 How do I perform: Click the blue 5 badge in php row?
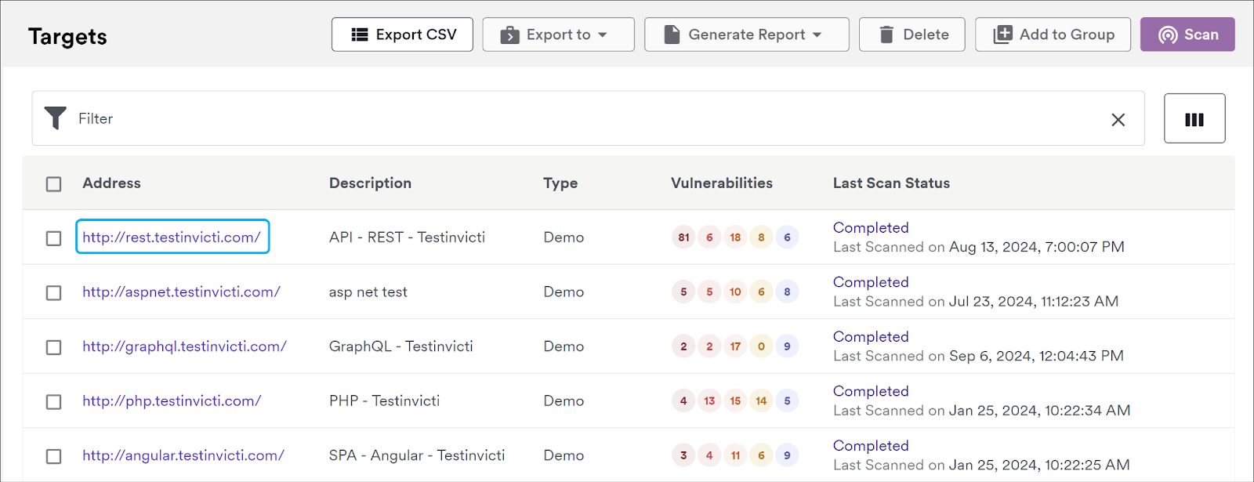coord(787,400)
